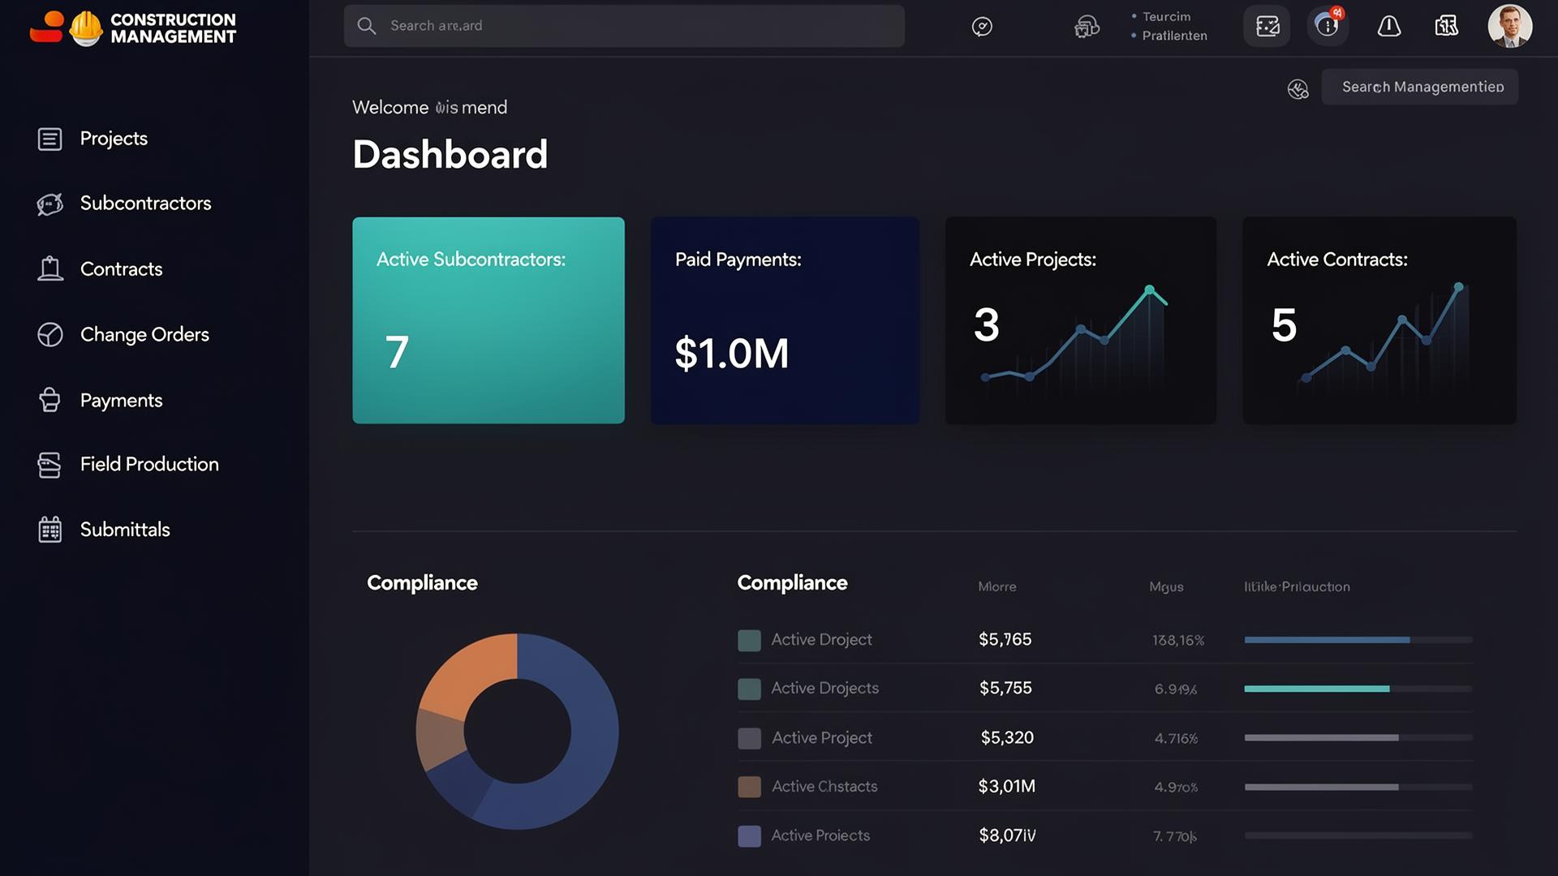
Task: Click the Field Production sidebar icon
Action: tap(49, 465)
